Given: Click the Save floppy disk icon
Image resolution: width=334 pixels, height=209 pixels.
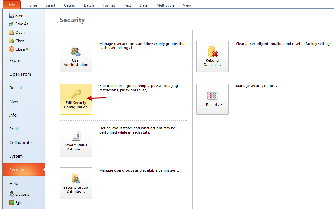Looking at the screenshot, I should (x=12, y=16).
